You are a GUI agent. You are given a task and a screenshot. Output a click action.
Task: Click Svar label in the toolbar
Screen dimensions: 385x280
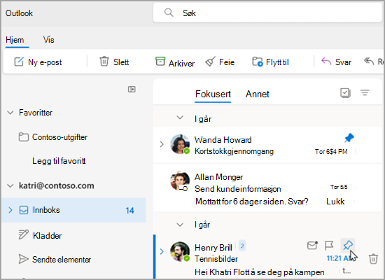tap(343, 62)
